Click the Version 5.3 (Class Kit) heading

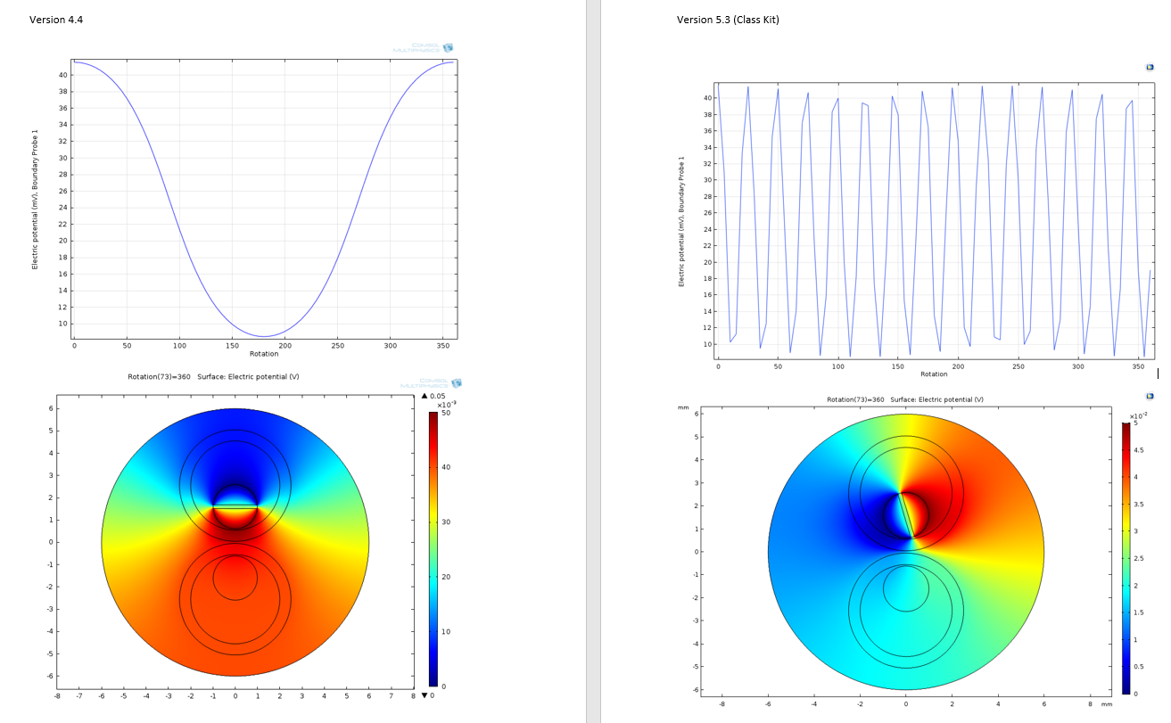pyautogui.click(x=727, y=20)
